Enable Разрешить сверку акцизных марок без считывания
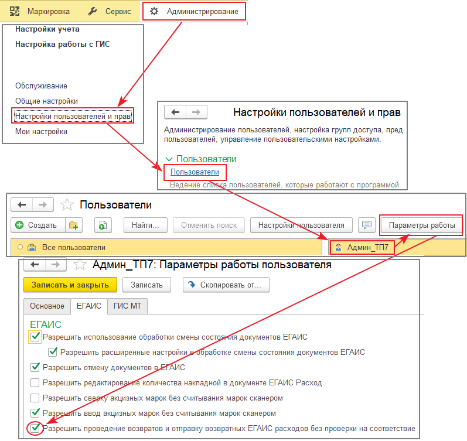Image resolution: width=467 pixels, height=441 pixels. pos(35,398)
